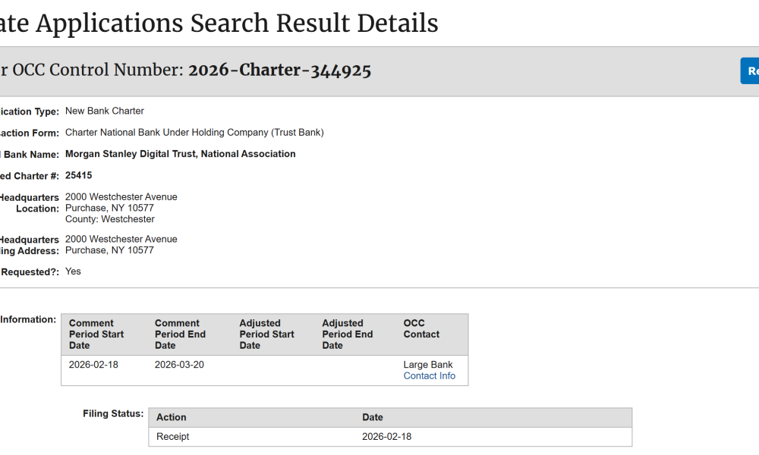Viewport: 759px width, 455px height.
Task: Click the blue button in the control number bar
Action: (750, 71)
